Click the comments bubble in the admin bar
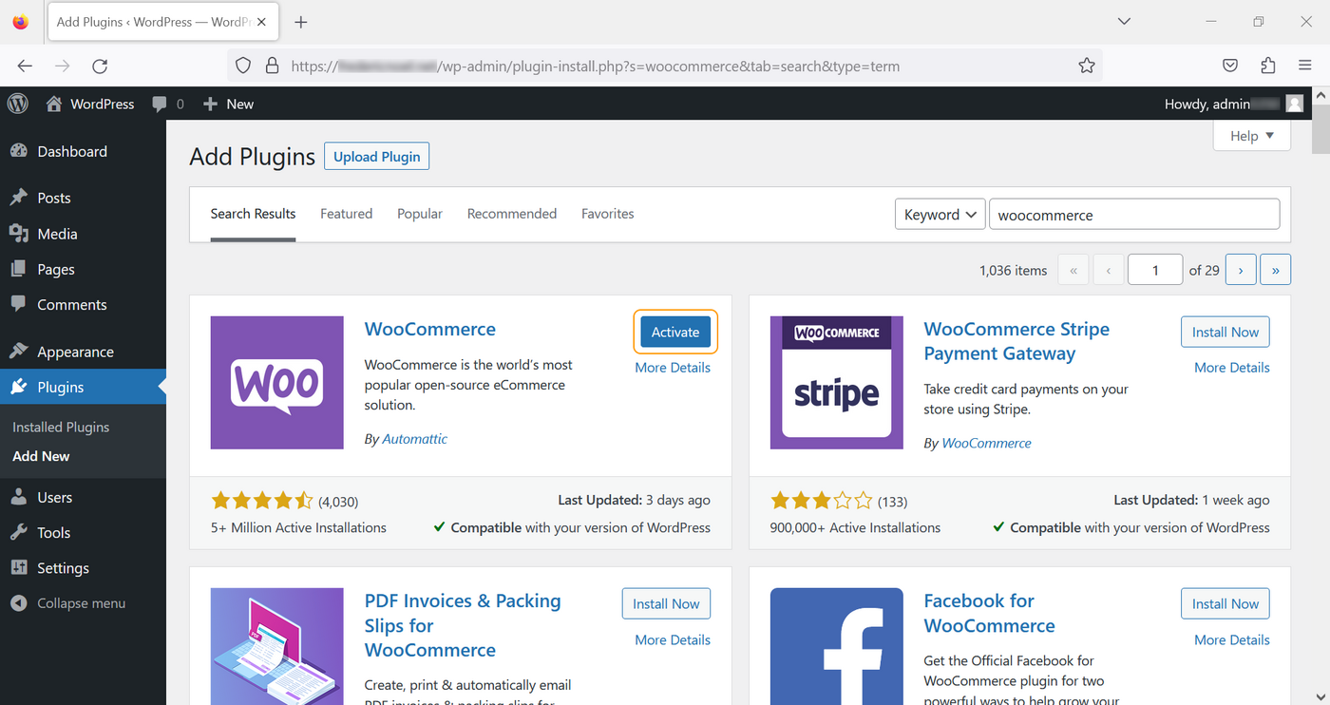1330x705 pixels. (160, 104)
